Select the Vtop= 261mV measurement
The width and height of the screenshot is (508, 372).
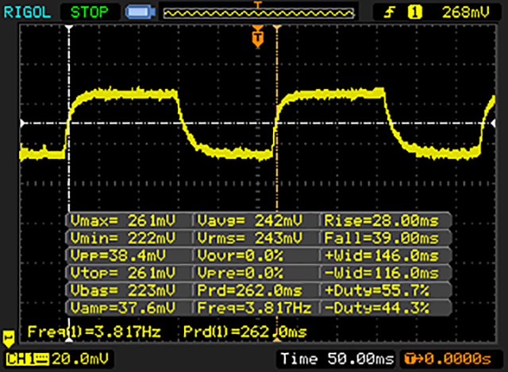point(123,273)
